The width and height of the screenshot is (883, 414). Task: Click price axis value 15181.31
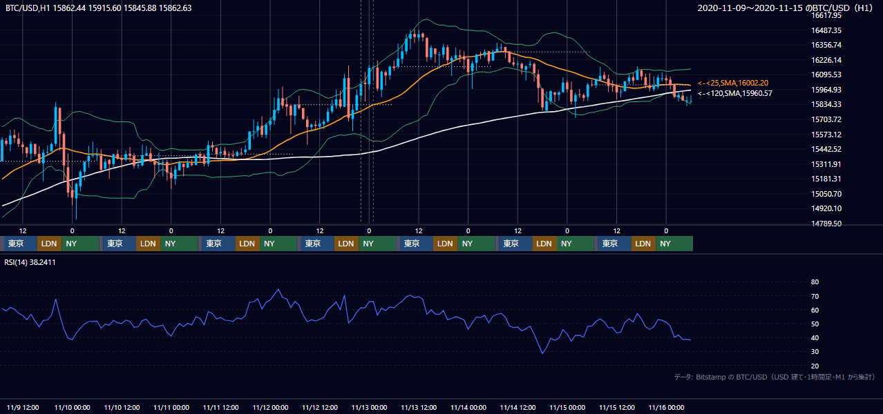826,179
